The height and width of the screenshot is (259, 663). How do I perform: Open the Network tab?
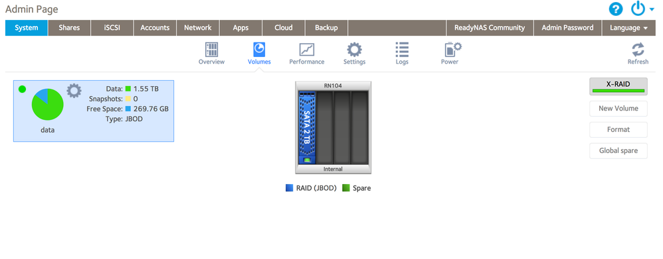tap(198, 28)
